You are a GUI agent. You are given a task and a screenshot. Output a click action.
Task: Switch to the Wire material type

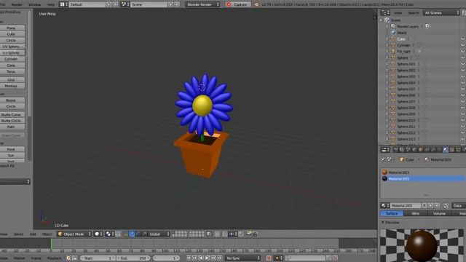(x=416, y=213)
